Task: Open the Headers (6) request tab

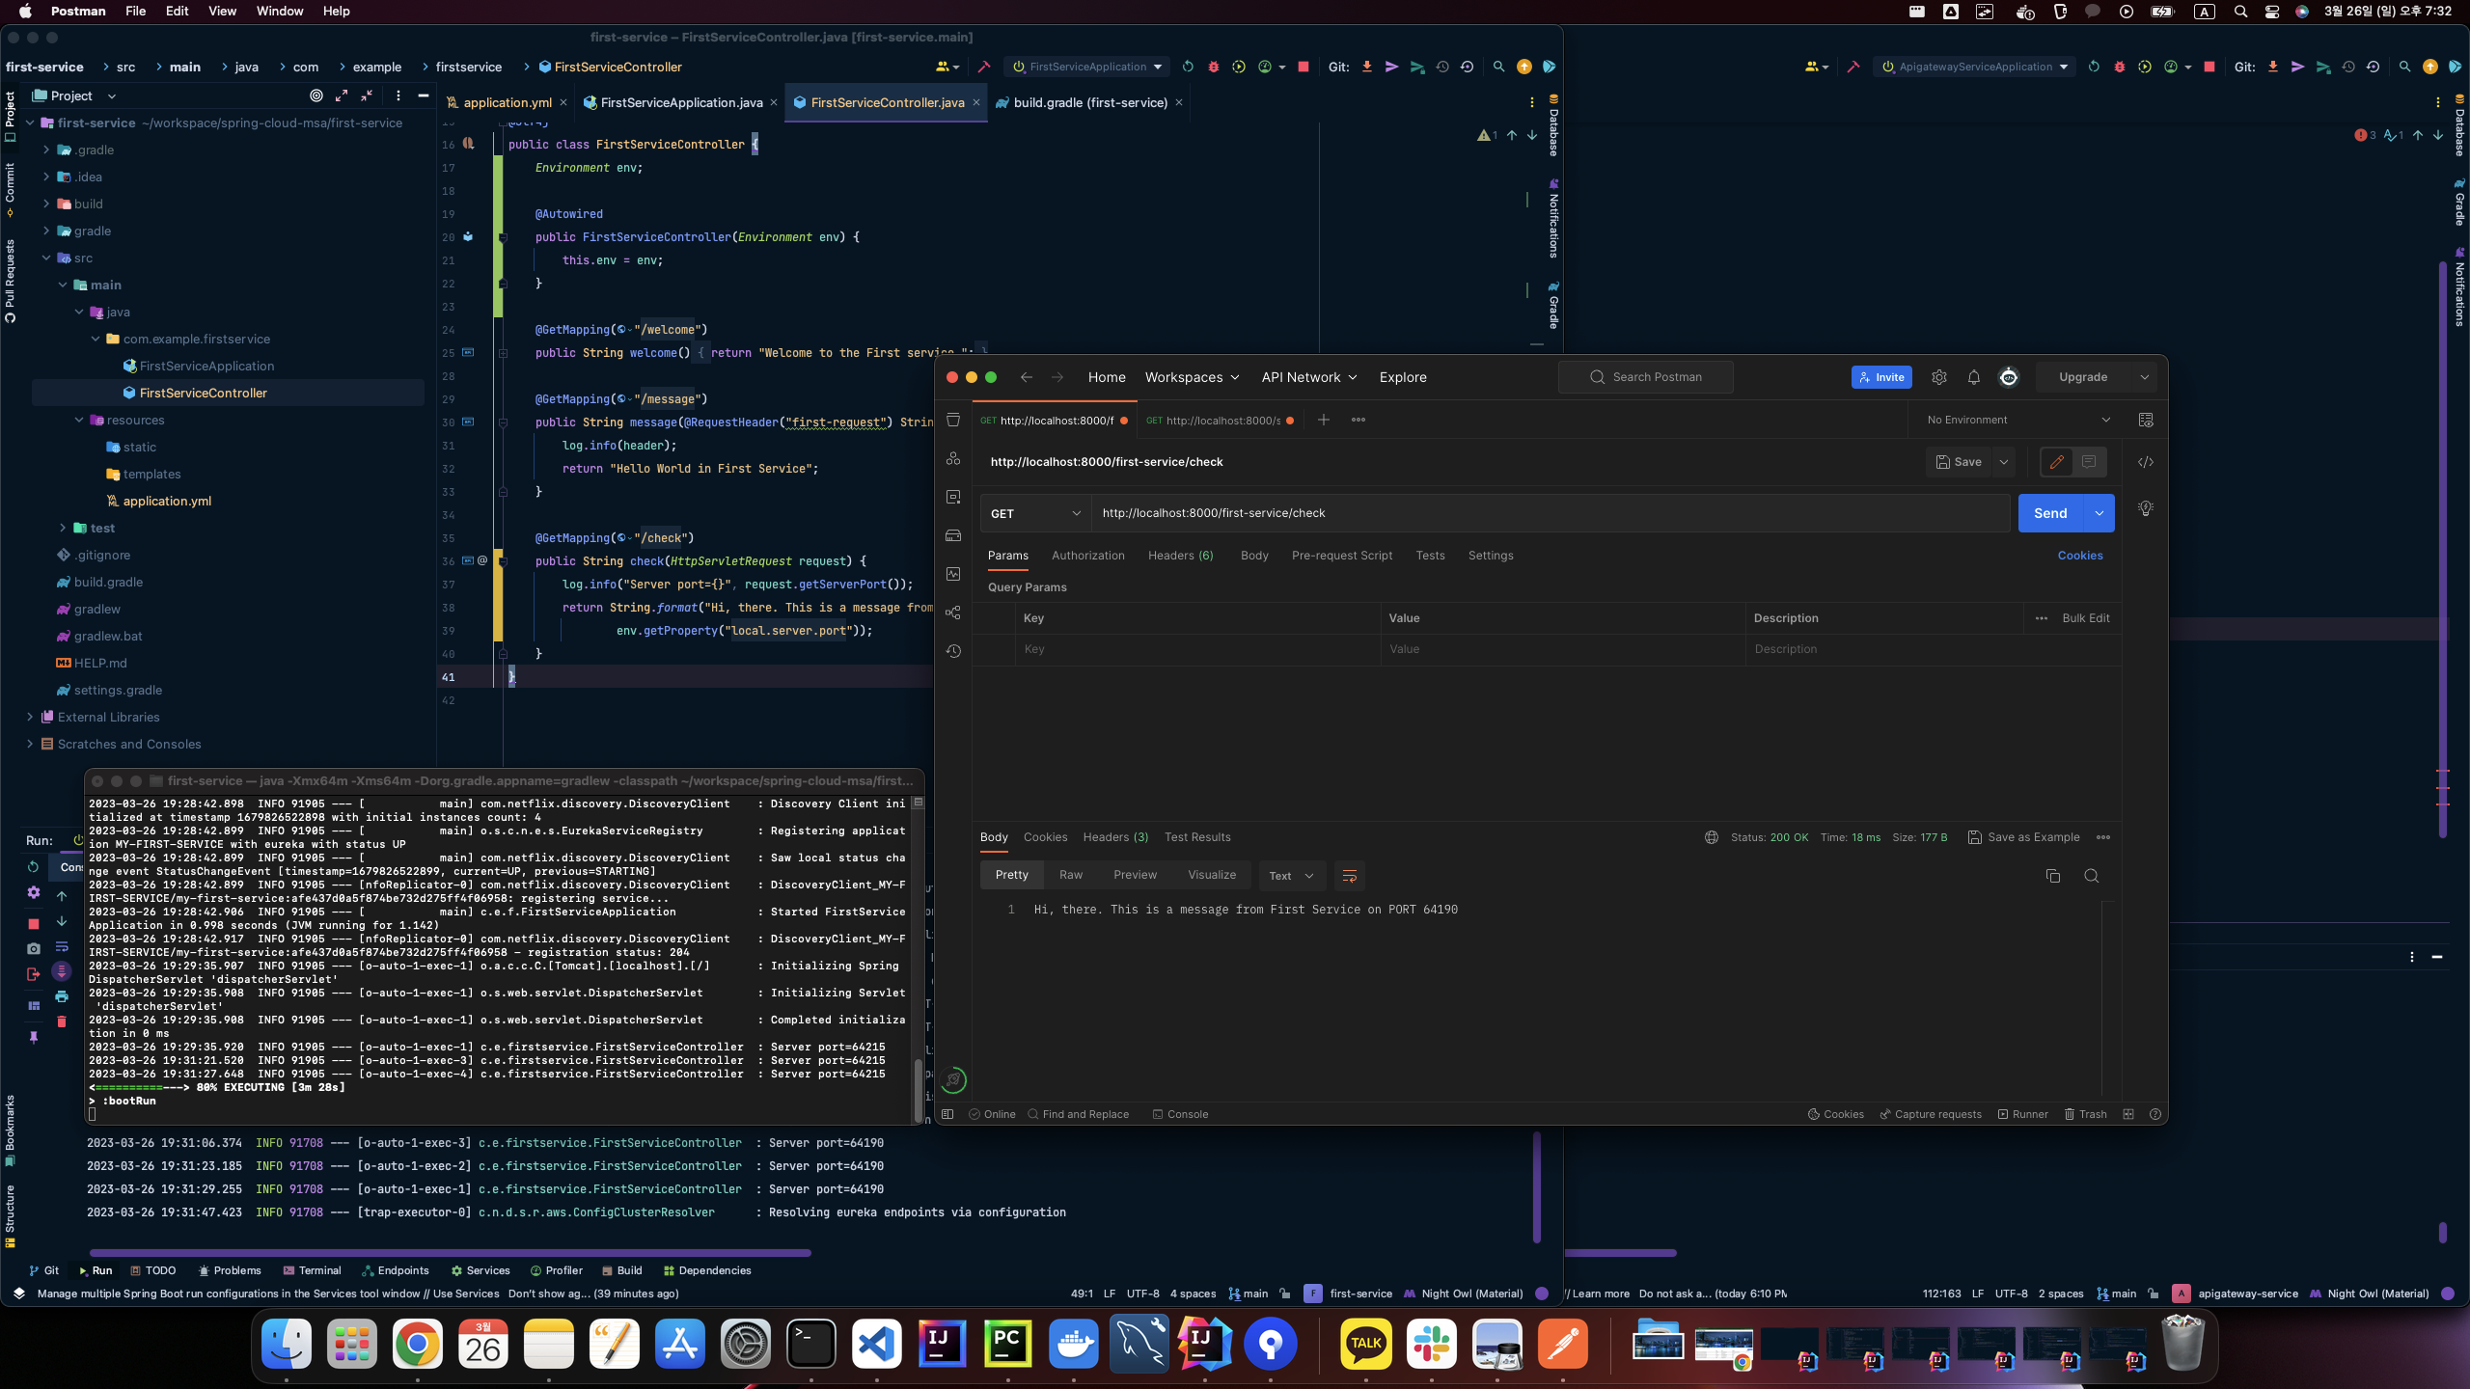Action: coord(1180,556)
